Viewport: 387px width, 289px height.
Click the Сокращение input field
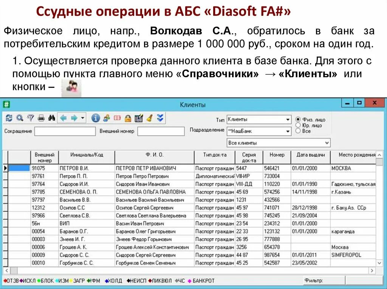click(65, 131)
